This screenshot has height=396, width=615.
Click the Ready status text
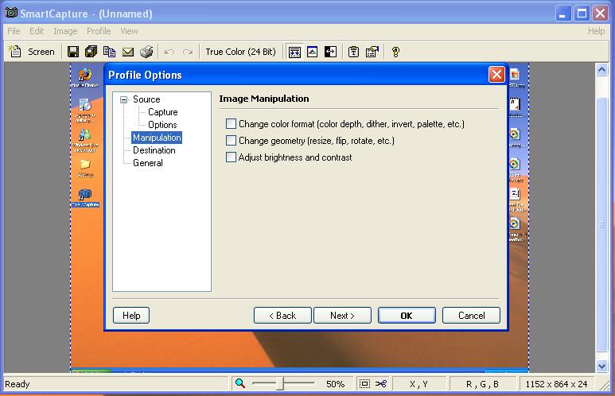18,384
